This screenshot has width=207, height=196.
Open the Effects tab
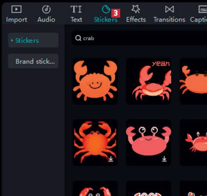click(x=136, y=14)
